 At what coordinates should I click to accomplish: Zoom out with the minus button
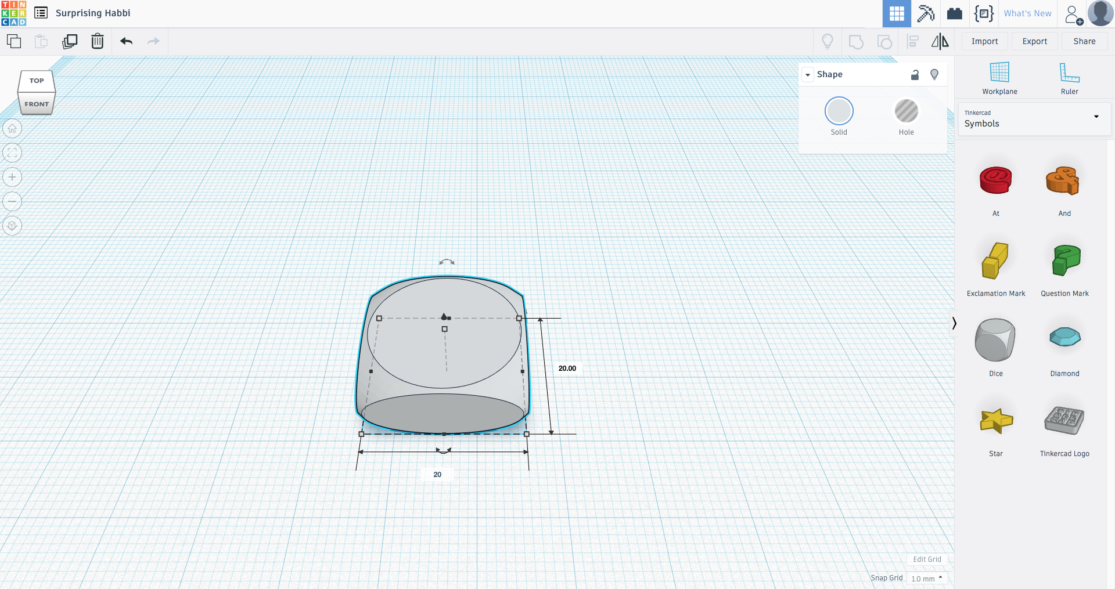click(x=12, y=201)
